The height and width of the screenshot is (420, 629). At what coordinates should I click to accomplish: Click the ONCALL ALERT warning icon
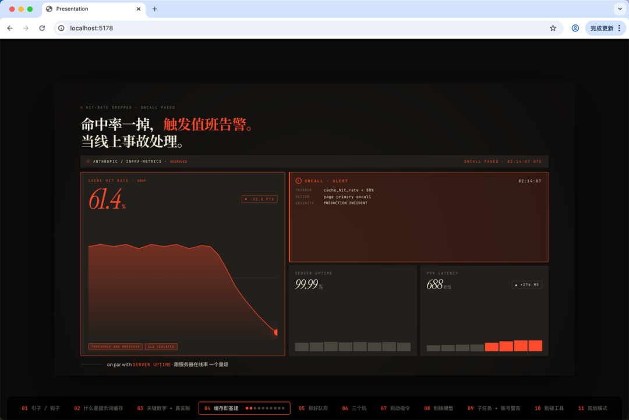click(298, 181)
